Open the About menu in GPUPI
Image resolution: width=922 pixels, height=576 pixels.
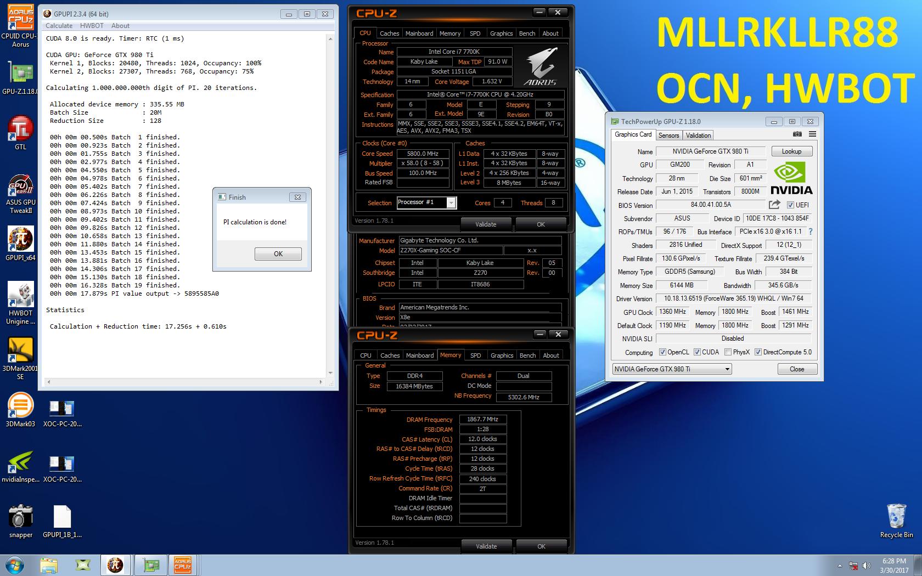click(x=120, y=26)
